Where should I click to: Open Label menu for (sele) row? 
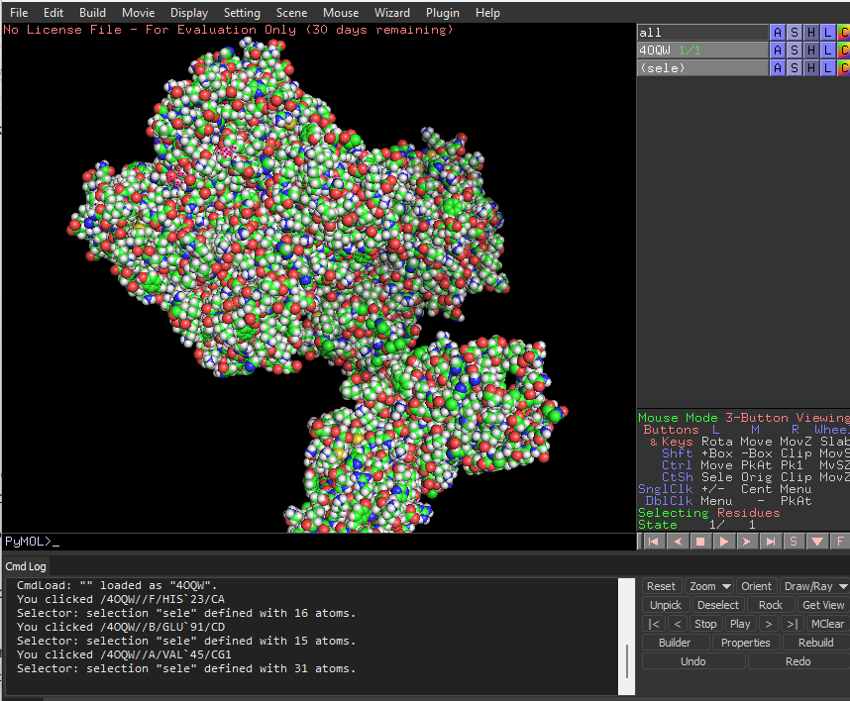pos(828,68)
